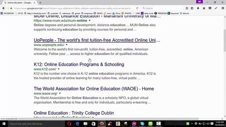Open Online Education : Trinity College Dublin

click(x=74, y=113)
